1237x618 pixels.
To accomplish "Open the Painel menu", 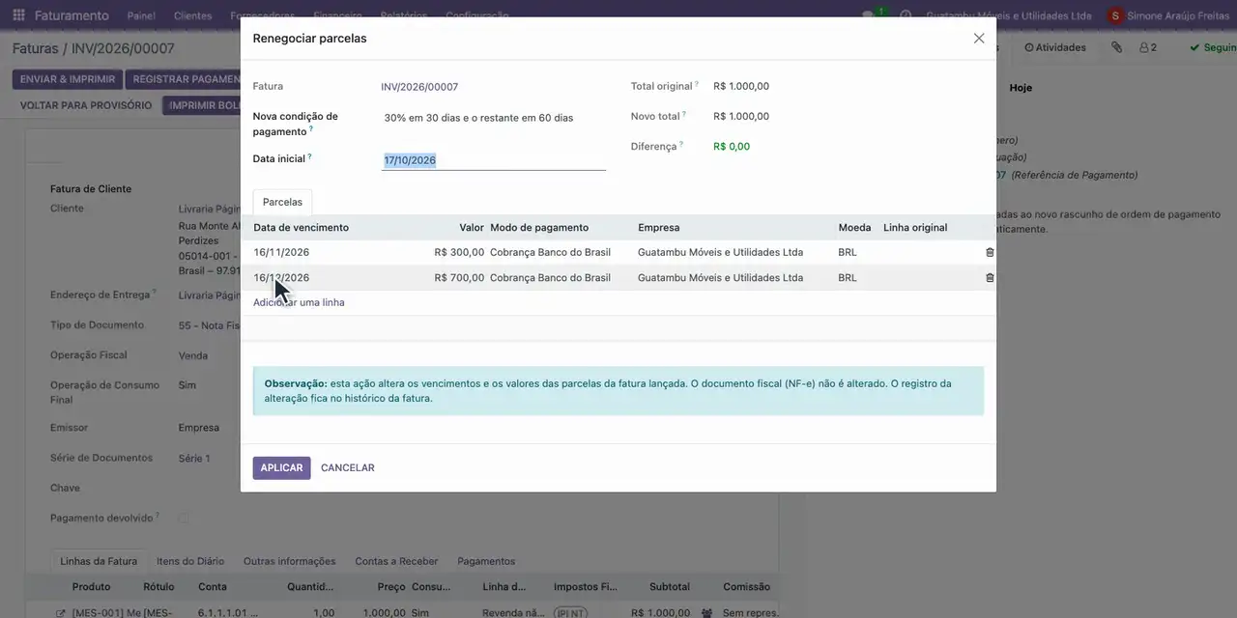I will coord(141,15).
